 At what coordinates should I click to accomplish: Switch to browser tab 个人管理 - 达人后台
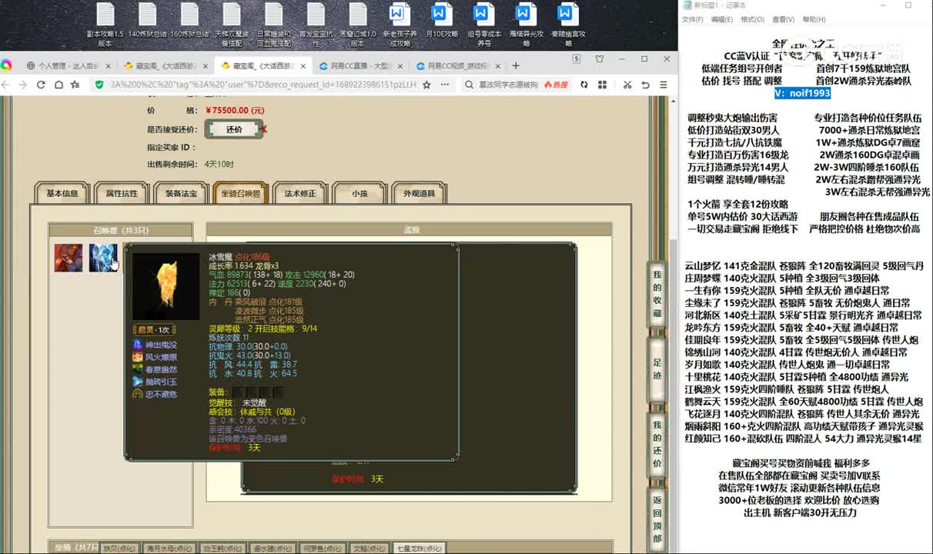point(69,66)
